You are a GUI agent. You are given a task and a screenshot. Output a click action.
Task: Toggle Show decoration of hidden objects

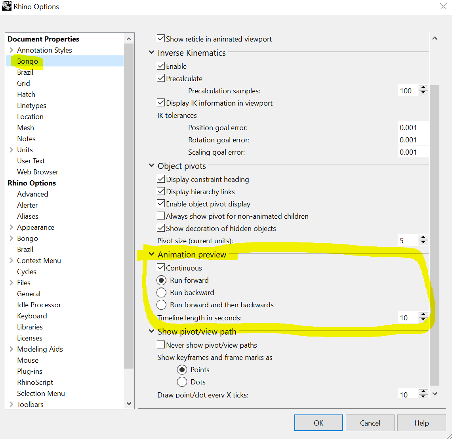[x=161, y=228]
